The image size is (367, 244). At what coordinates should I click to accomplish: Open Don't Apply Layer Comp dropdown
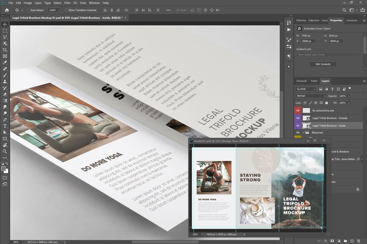tap(329, 55)
